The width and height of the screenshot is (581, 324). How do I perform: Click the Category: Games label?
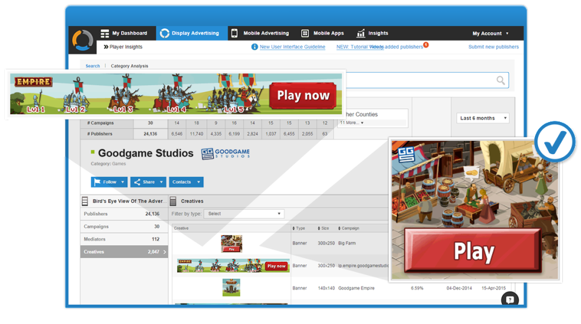[x=108, y=164]
